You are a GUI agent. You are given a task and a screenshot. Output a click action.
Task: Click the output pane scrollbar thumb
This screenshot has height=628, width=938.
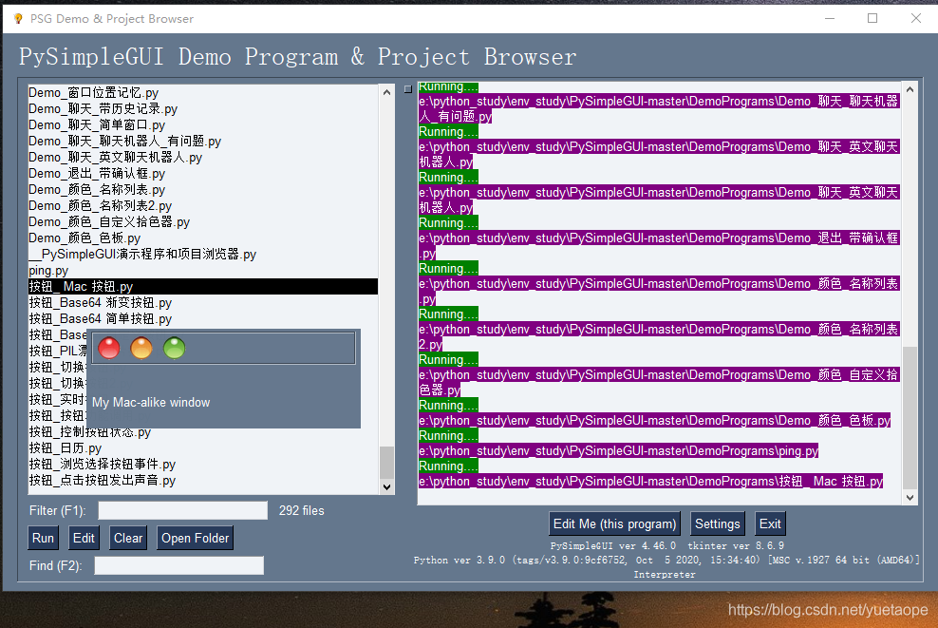910,418
